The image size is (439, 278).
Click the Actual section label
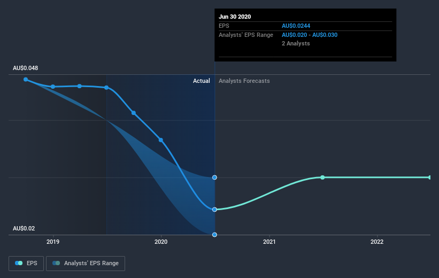click(x=201, y=81)
